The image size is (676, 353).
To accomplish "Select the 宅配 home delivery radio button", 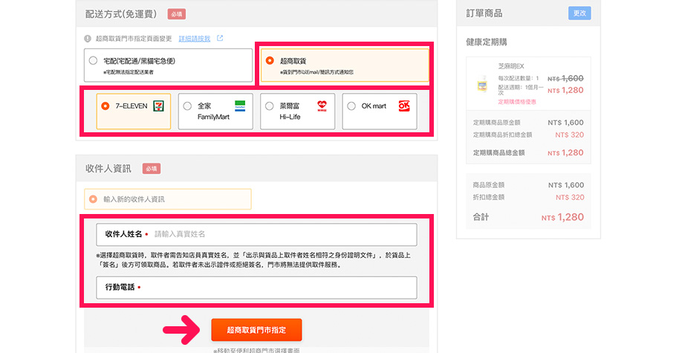I will [x=93, y=60].
